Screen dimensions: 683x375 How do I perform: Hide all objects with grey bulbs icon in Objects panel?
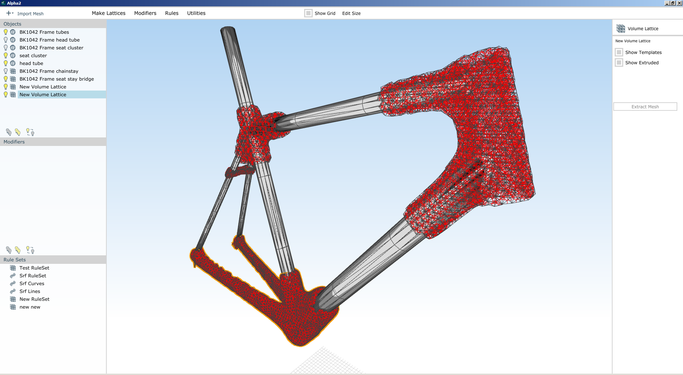click(x=9, y=132)
